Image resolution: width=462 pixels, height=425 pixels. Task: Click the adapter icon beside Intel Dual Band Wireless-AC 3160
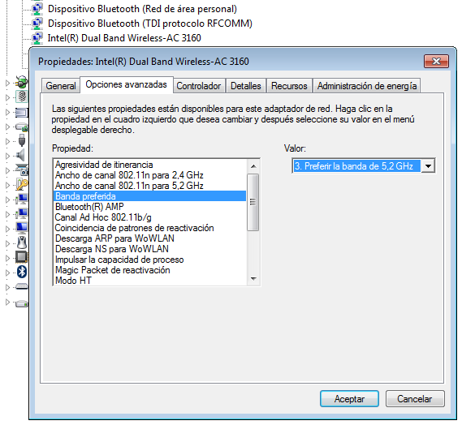[x=37, y=38]
